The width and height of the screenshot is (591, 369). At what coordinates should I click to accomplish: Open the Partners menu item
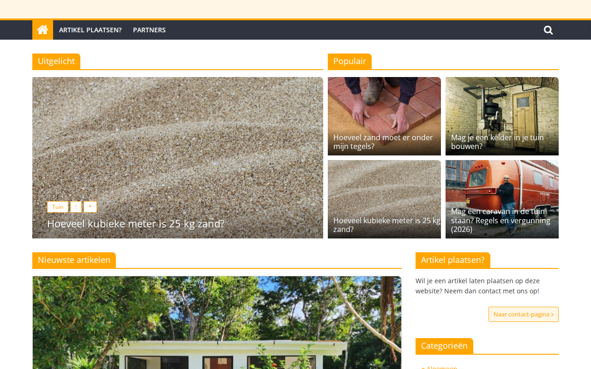point(149,30)
